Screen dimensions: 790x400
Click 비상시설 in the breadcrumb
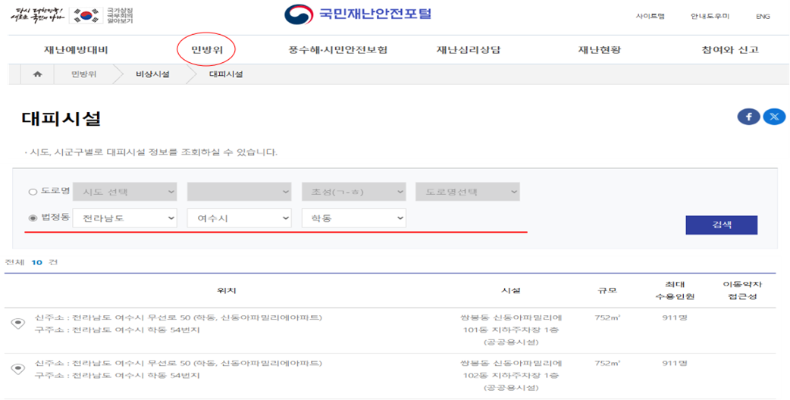152,74
